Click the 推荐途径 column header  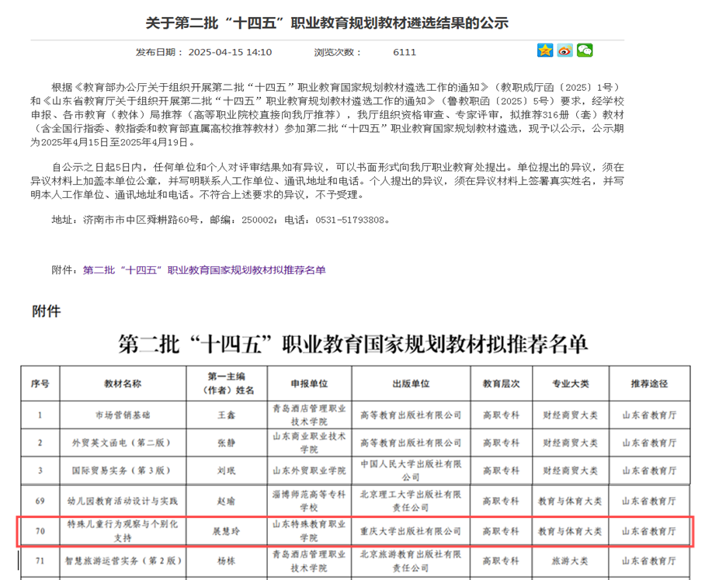point(651,384)
